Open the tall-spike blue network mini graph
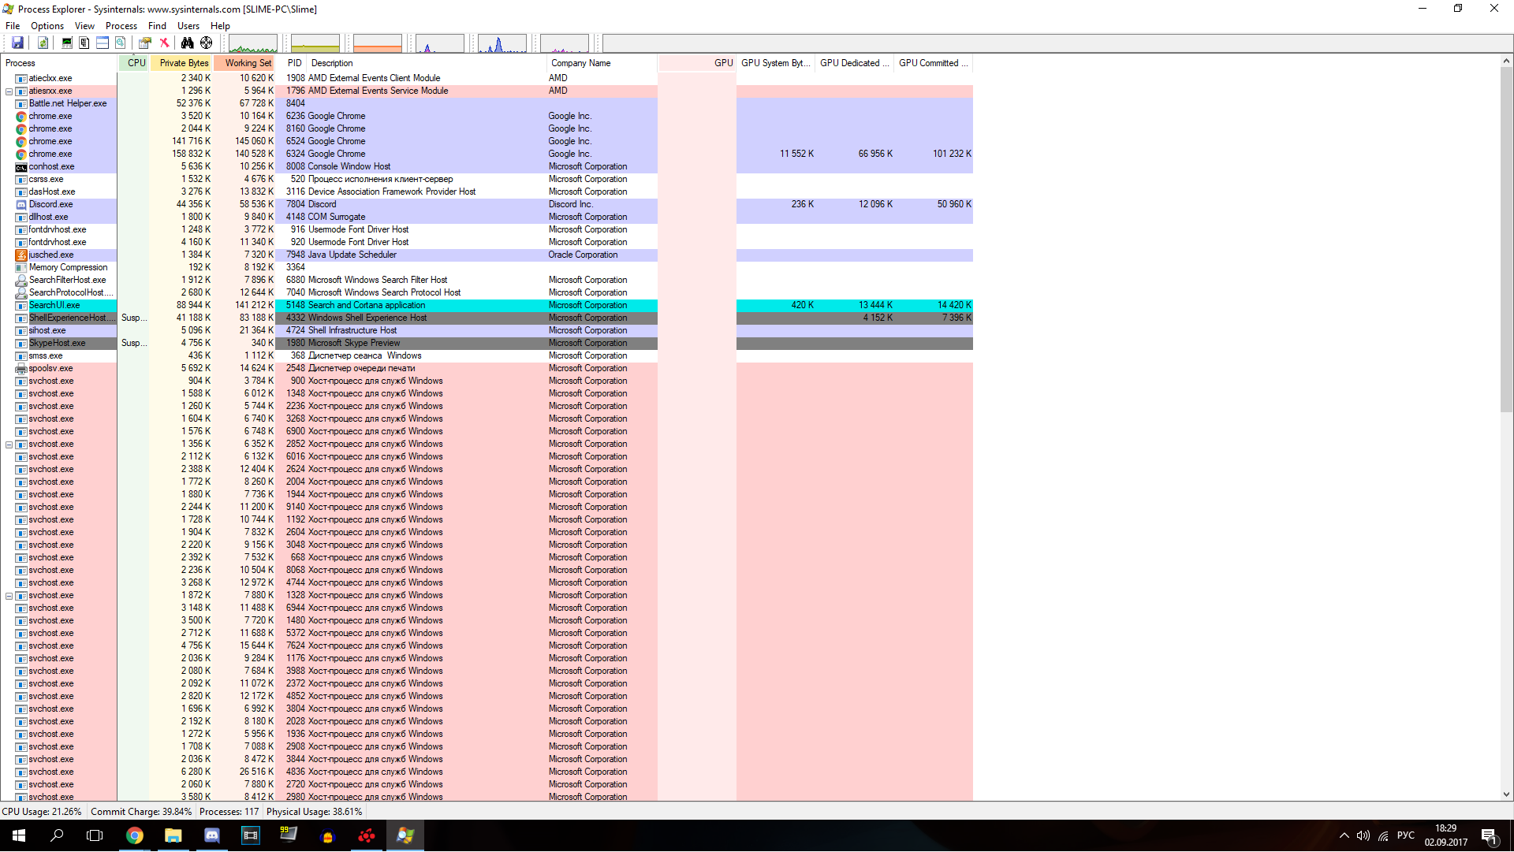 [x=502, y=44]
